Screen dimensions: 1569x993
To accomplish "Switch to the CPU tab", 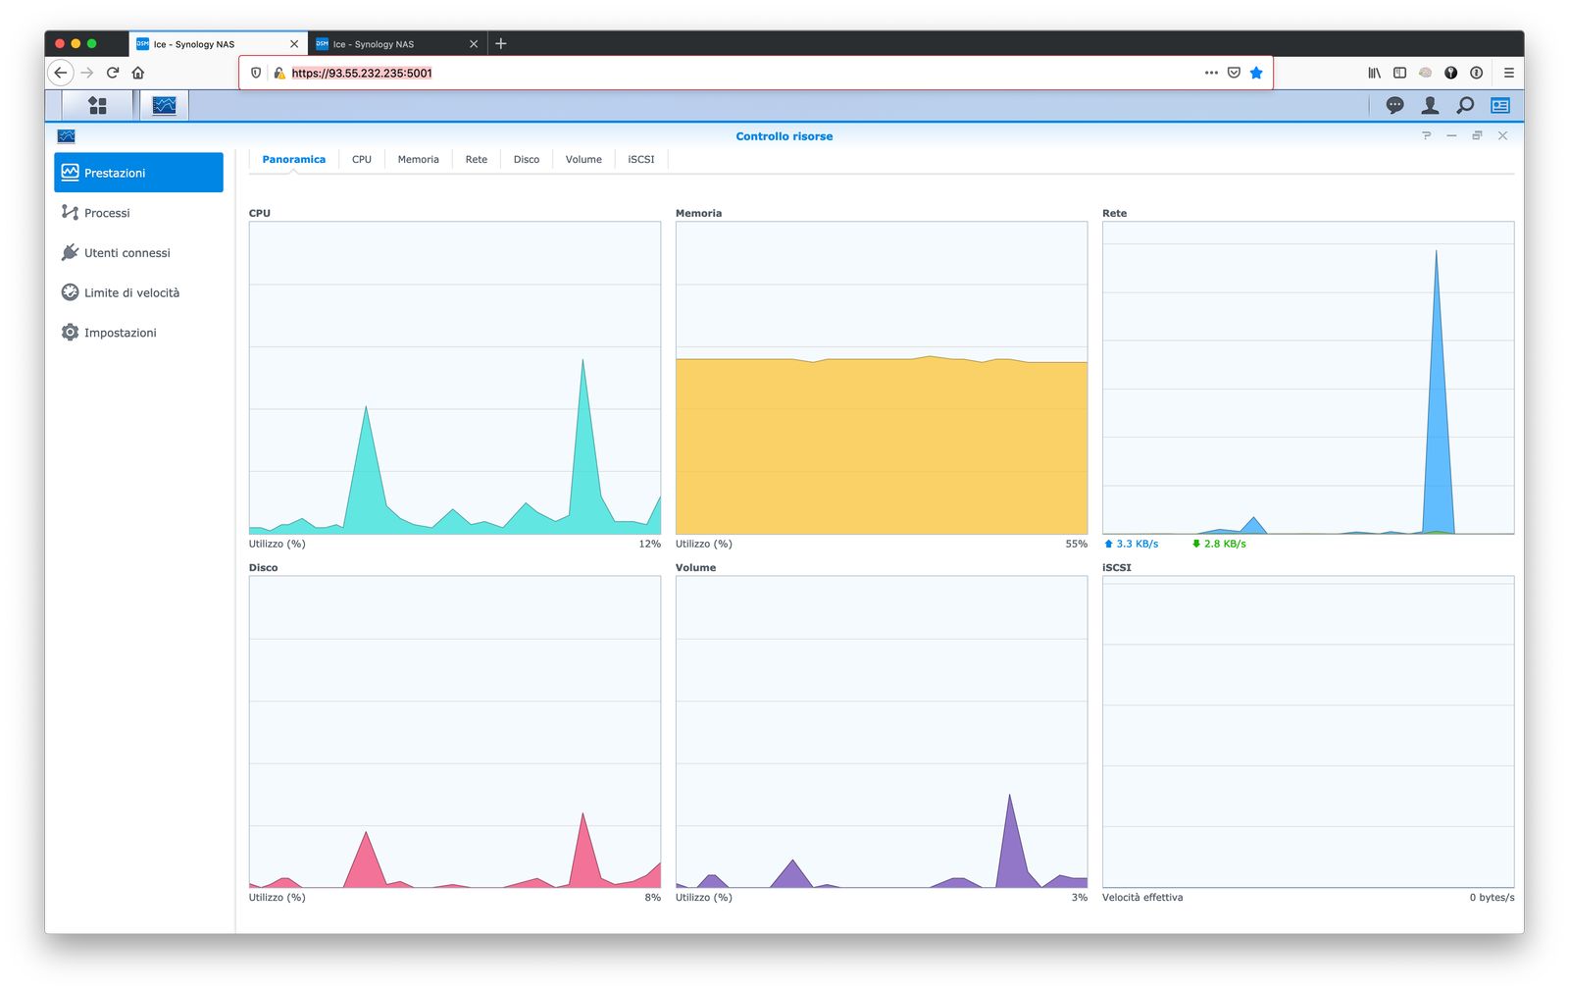I will tap(362, 159).
